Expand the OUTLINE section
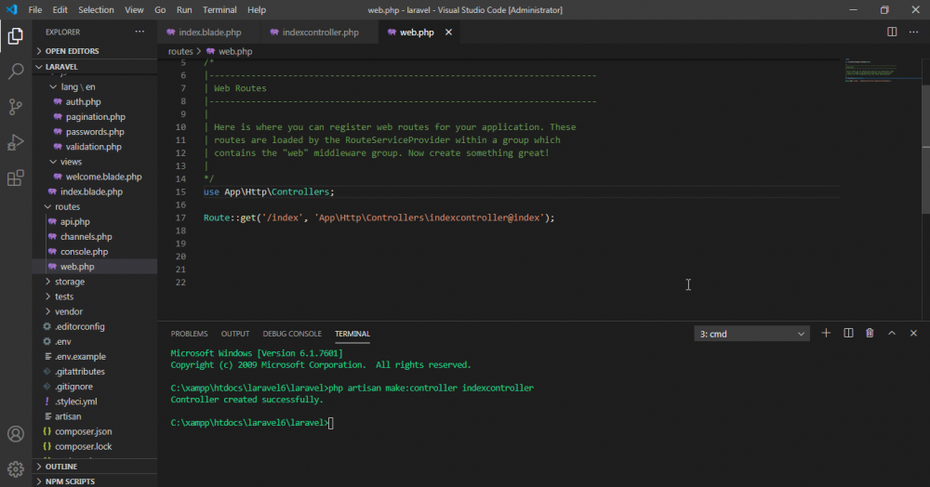Viewport: 930px width, 487px height. tap(61, 467)
